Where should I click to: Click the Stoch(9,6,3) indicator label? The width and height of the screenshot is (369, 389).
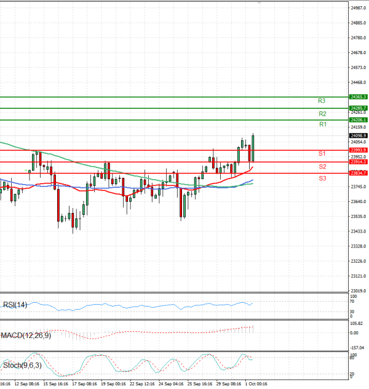[22, 366]
